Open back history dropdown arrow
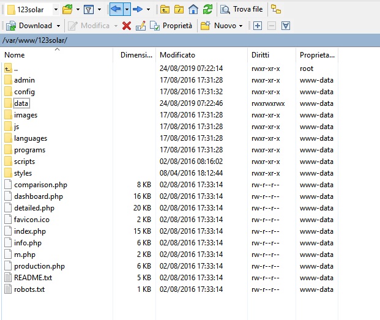Viewport: 380px width, 320px height. (127, 9)
